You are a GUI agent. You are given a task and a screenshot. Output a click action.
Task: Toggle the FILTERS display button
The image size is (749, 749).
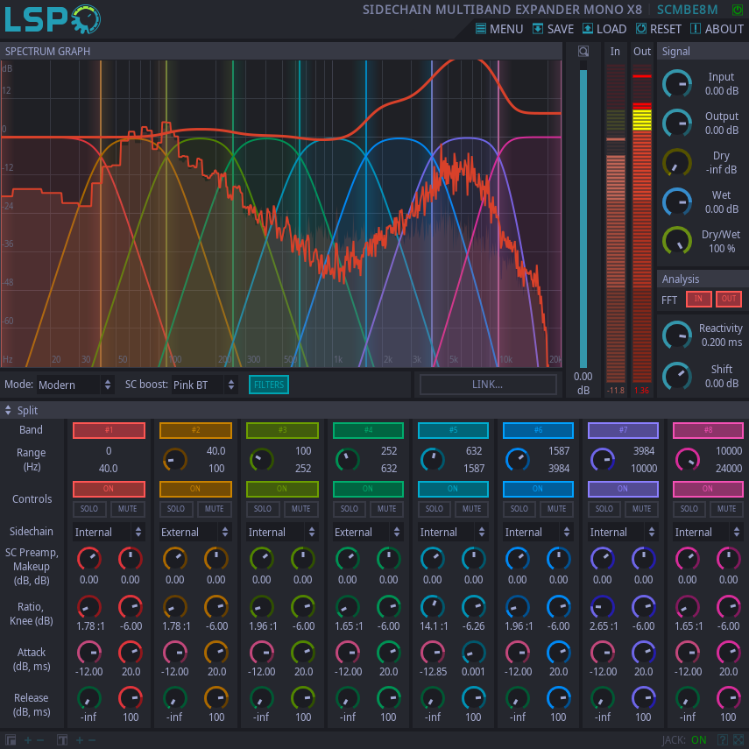[268, 385]
